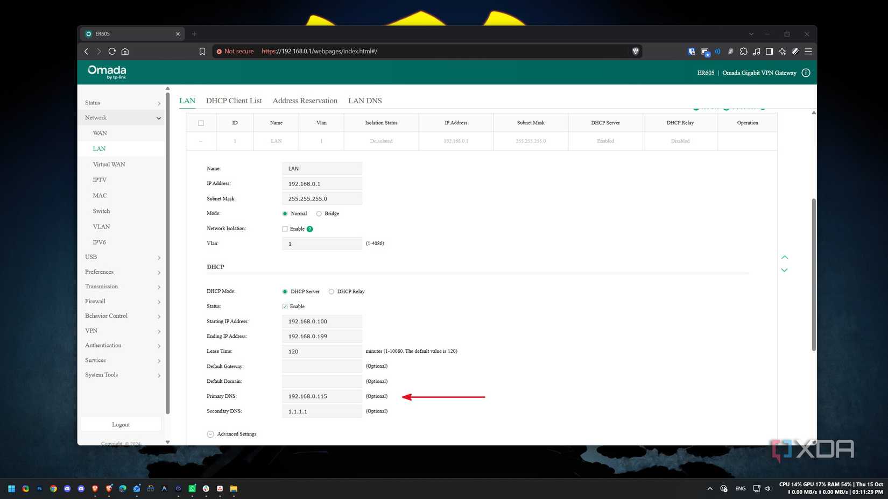The image size is (888, 499).
Task: Bookmark this page using the bookmark icon
Action: click(x=202, y=51)
